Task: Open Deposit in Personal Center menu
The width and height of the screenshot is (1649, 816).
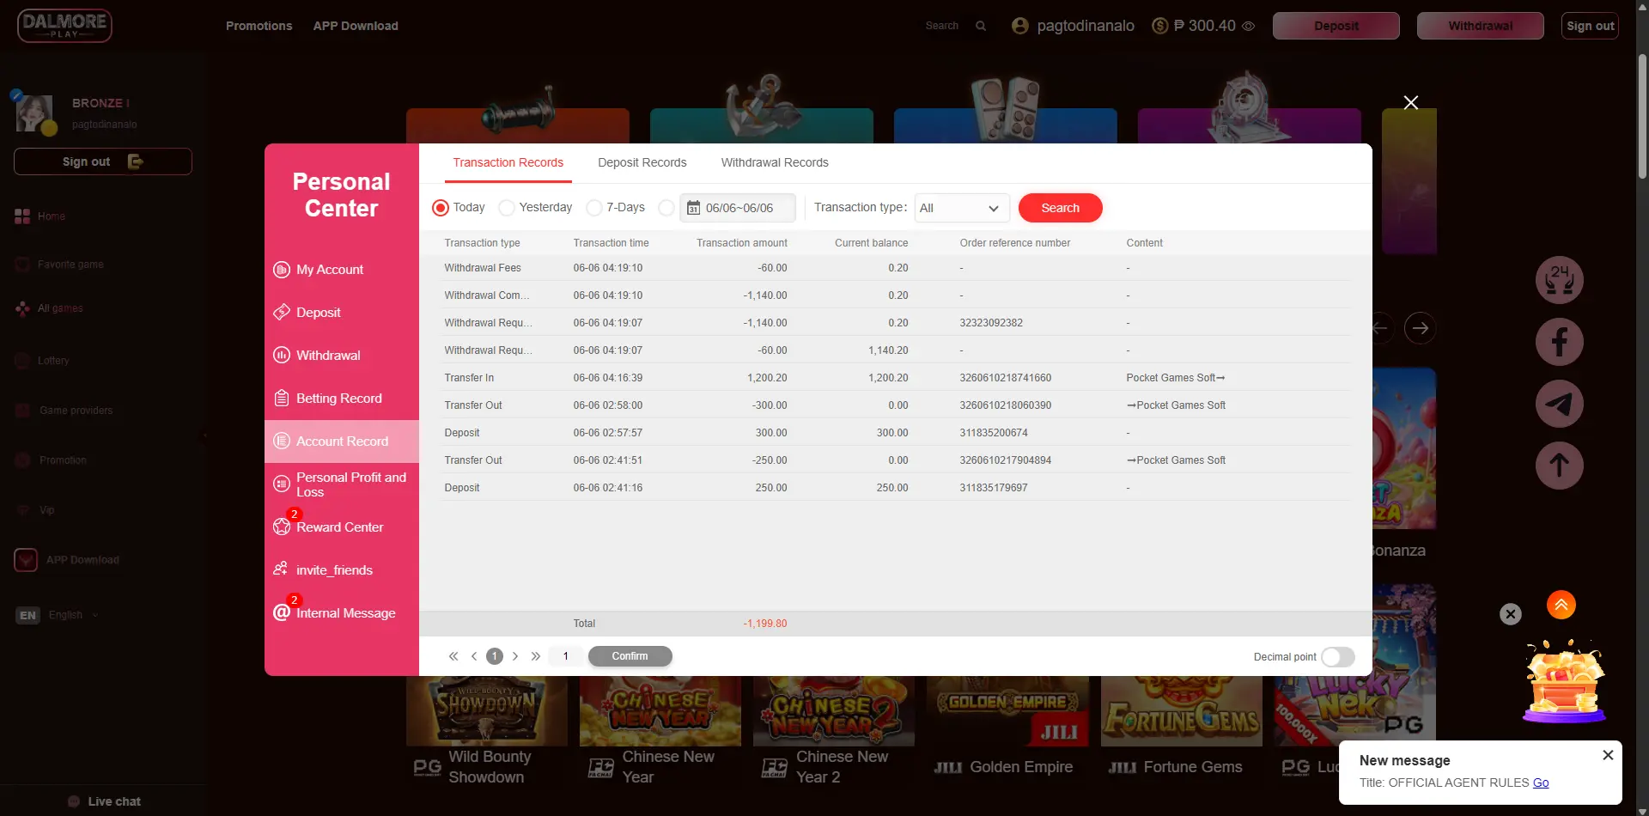Action: point(342,313)
